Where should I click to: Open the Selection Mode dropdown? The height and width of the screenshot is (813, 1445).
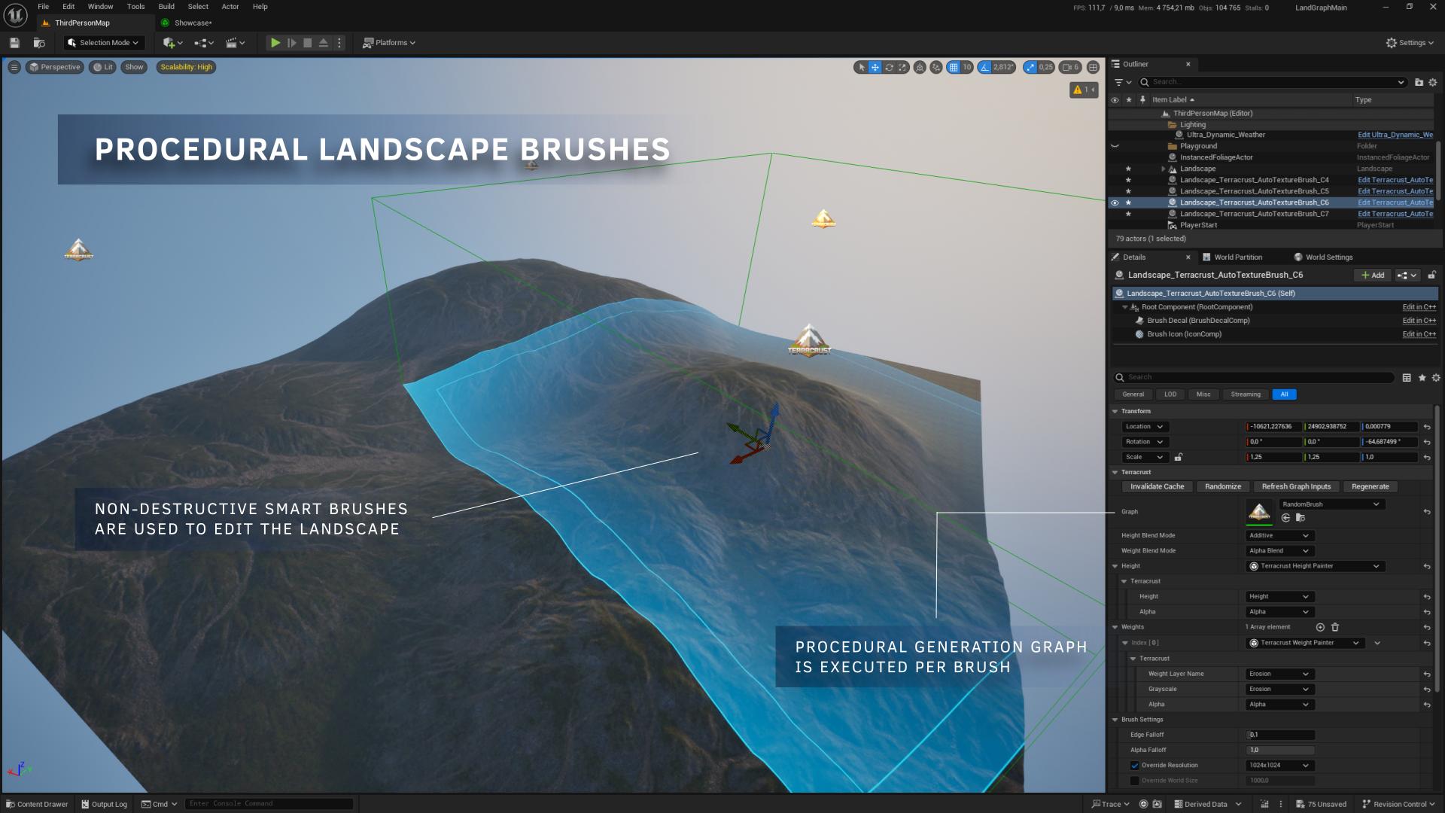pos(104,43)
